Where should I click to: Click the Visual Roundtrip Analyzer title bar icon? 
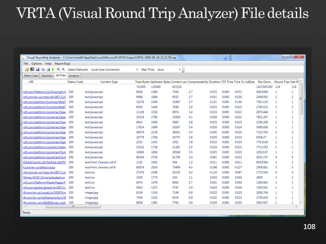(24, 58)
